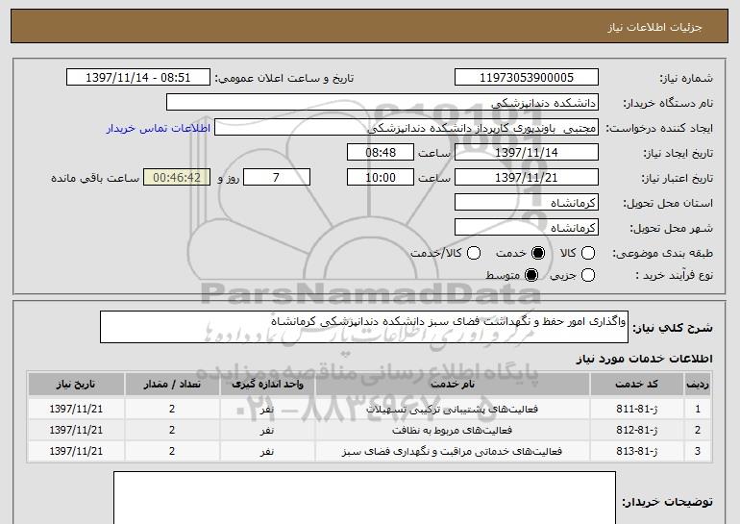Click the validity date field 1397/11/21
The image size is (740, 524).
(527, 178)
